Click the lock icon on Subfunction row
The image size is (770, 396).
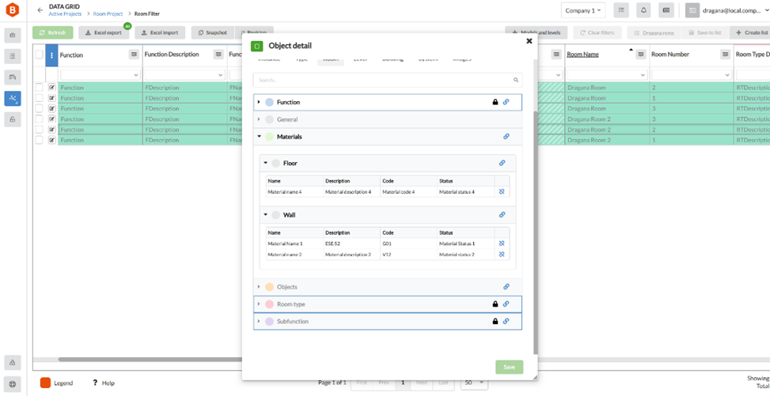495,322
